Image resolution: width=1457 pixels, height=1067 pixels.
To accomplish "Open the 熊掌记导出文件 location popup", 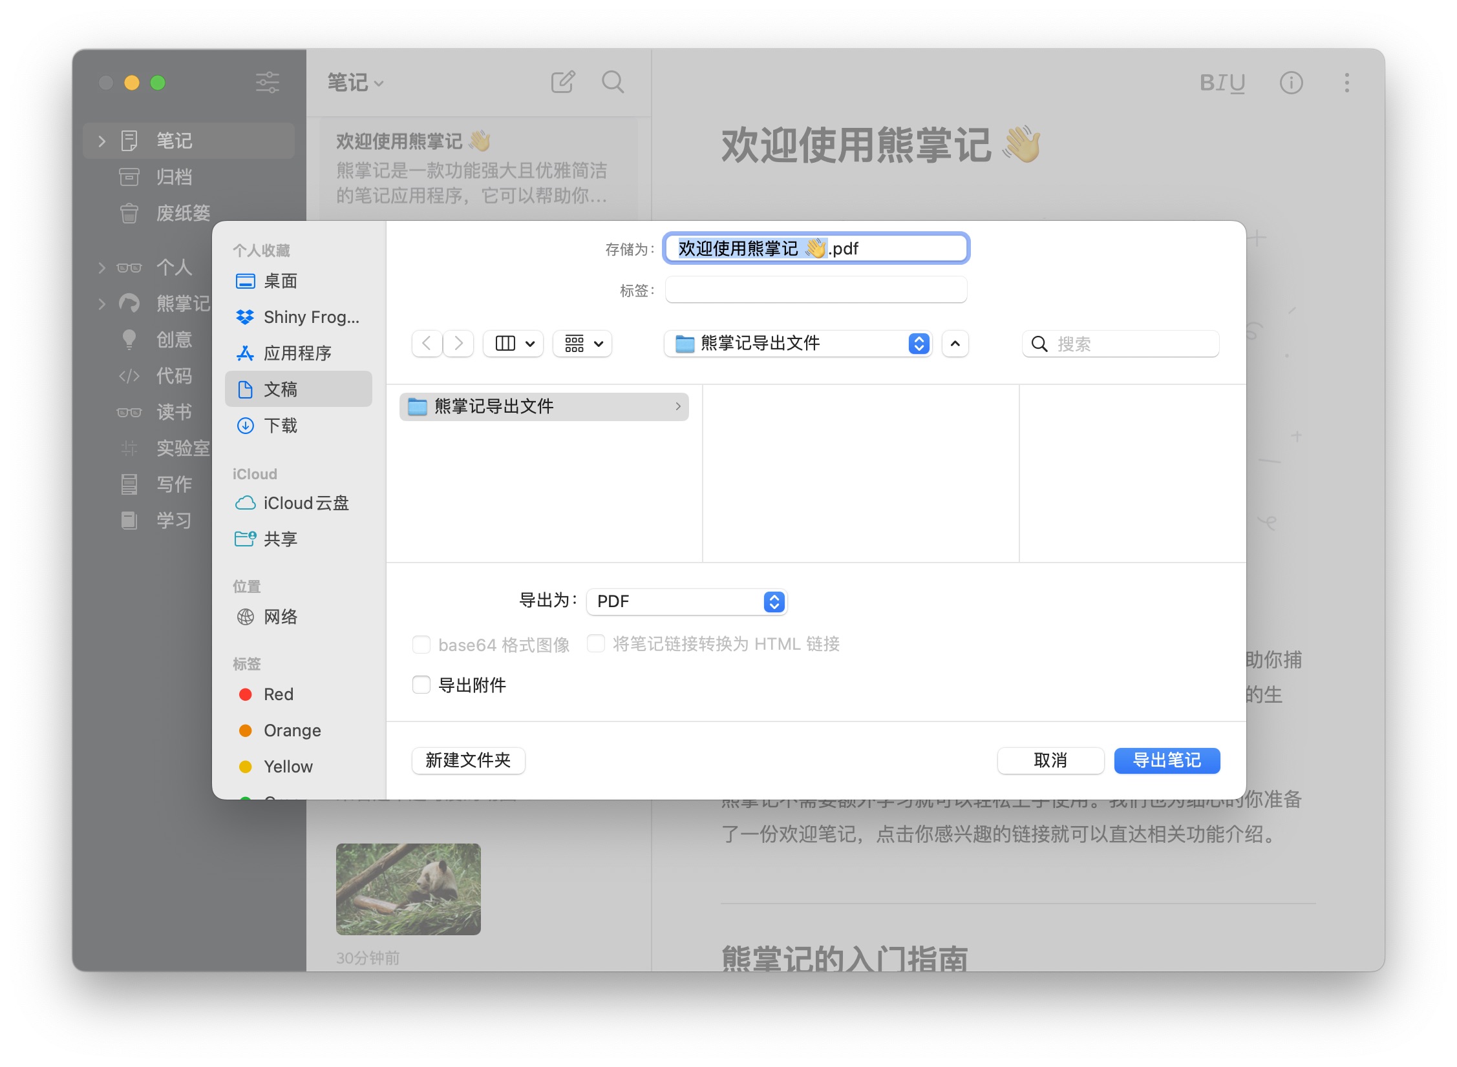I will [x=798, y=344].
